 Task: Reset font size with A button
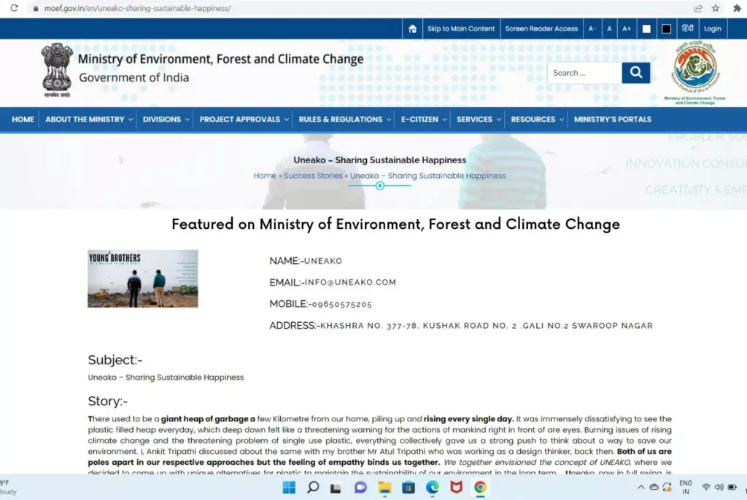pyautogui.click(x=609, y=28)
